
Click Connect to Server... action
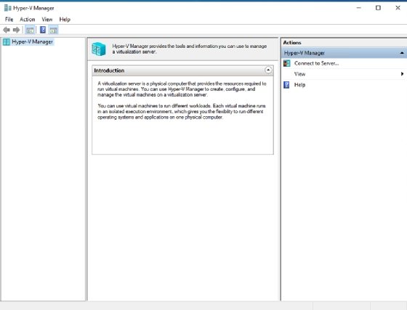(316, 63)
